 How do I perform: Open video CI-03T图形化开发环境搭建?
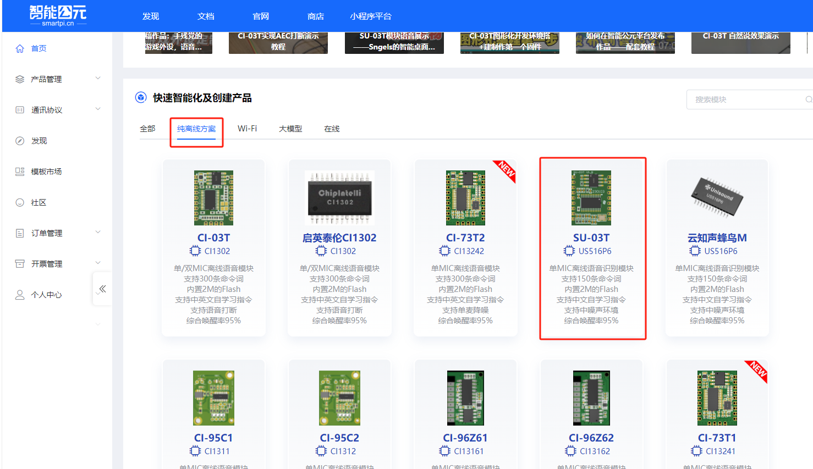pyautogui.click(x=510, y=42)
